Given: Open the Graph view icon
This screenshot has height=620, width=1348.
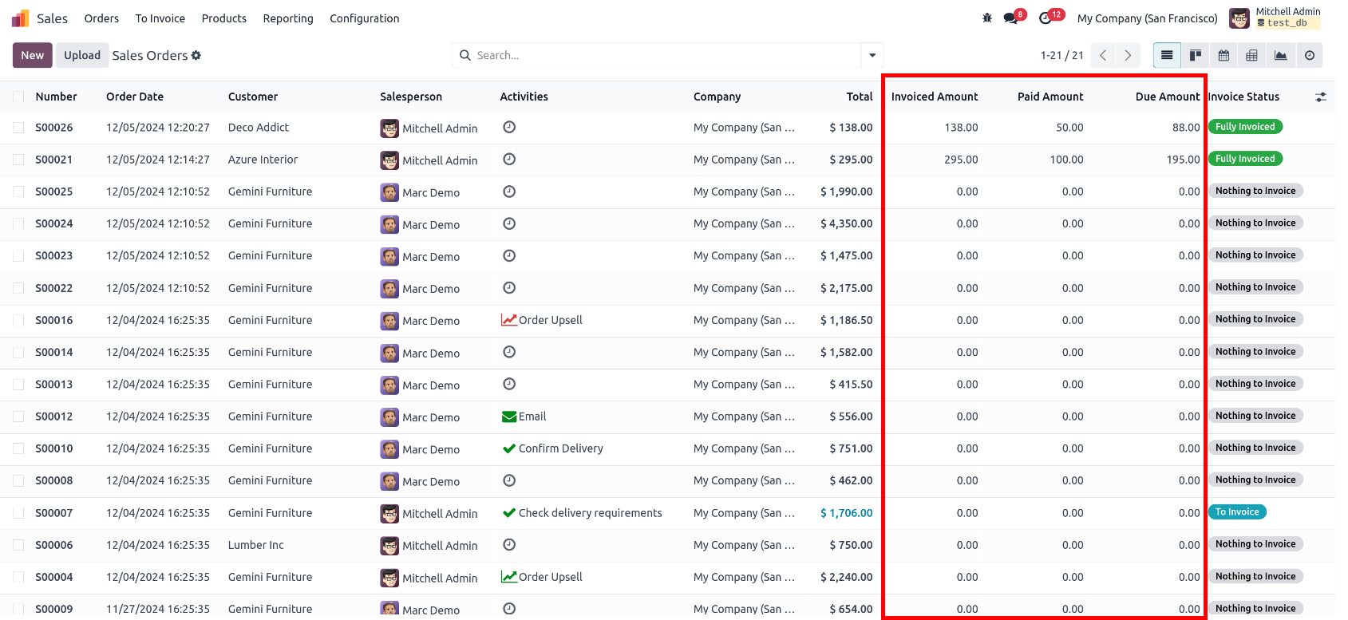Looking at the screenshot, I should [1280, 55].
